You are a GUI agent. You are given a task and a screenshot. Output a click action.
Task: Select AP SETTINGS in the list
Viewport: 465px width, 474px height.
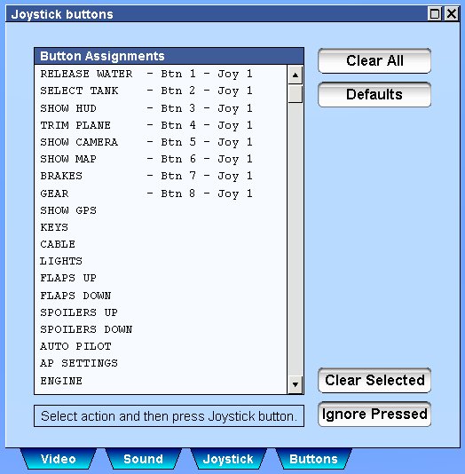(161, 363)
